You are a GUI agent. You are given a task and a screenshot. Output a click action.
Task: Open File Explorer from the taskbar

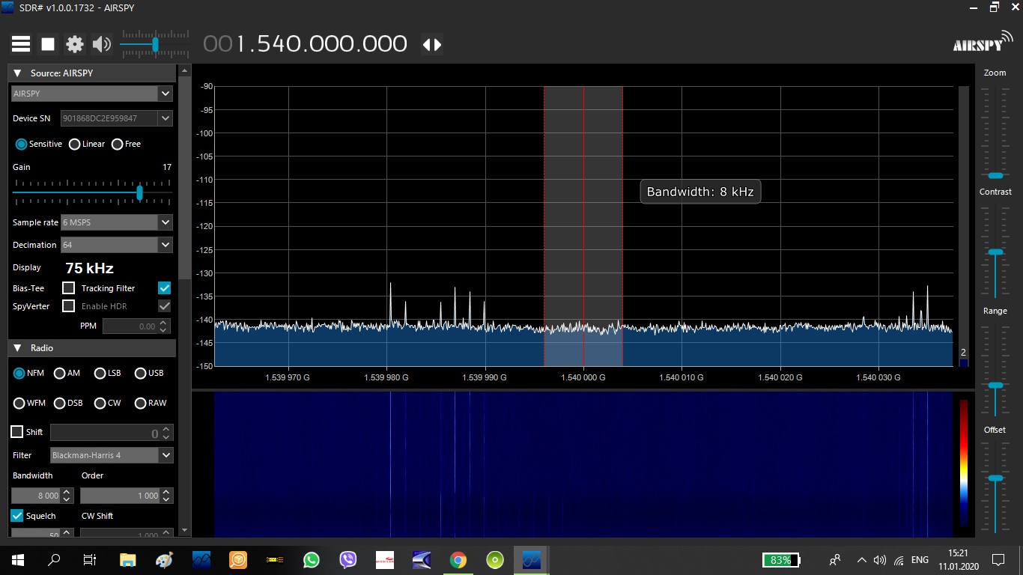[x=128, y=559]
